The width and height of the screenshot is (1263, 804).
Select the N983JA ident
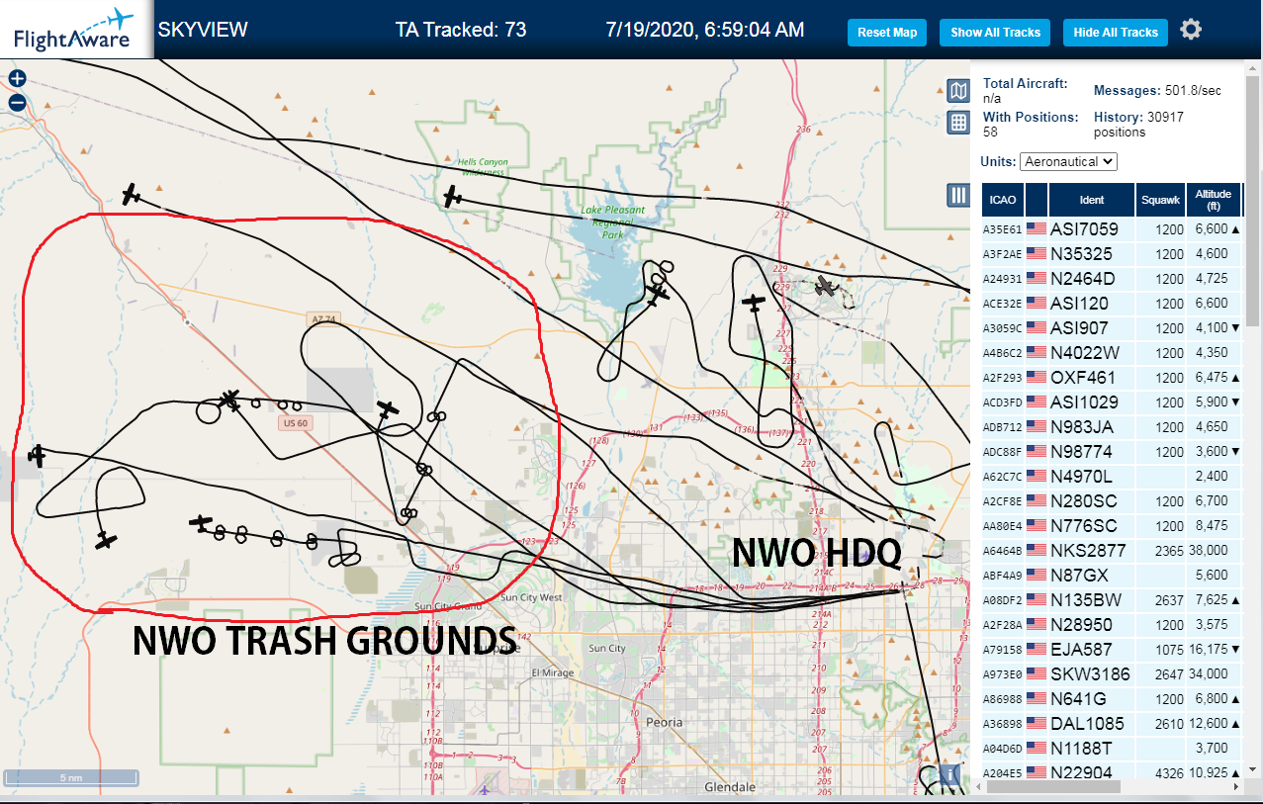click(x=1082, y=426)
